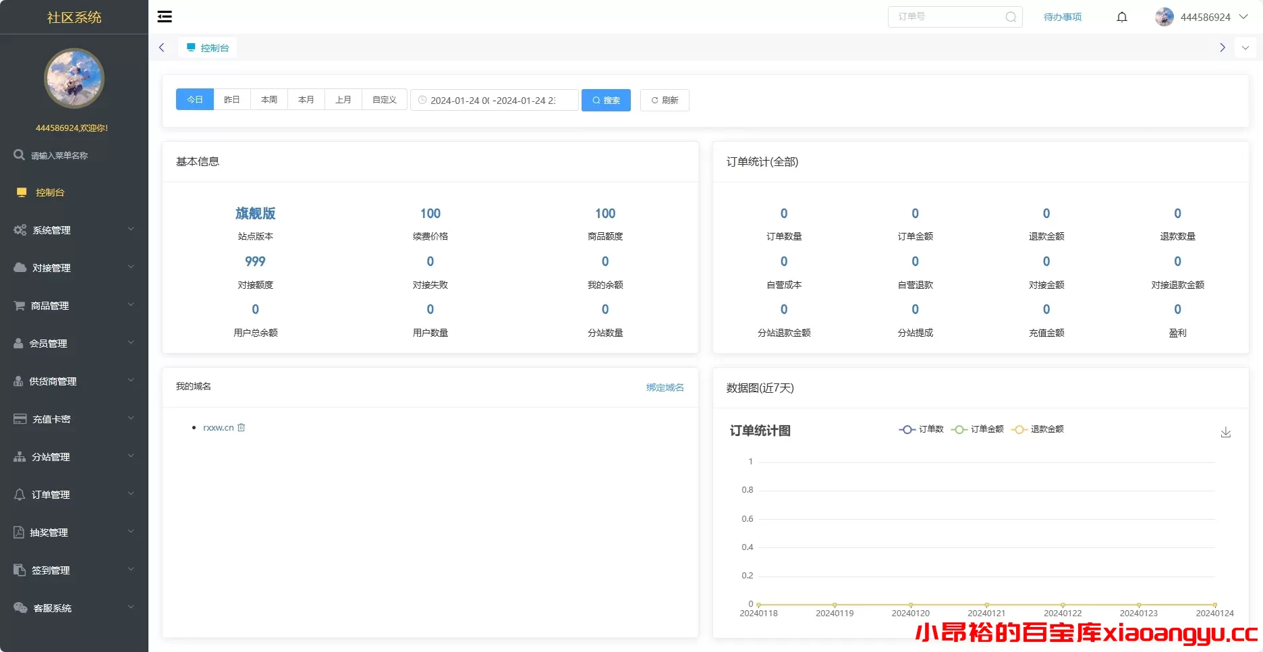Select the 自定义 date range tab
The image size is (1263, 652).
[383, 99]
